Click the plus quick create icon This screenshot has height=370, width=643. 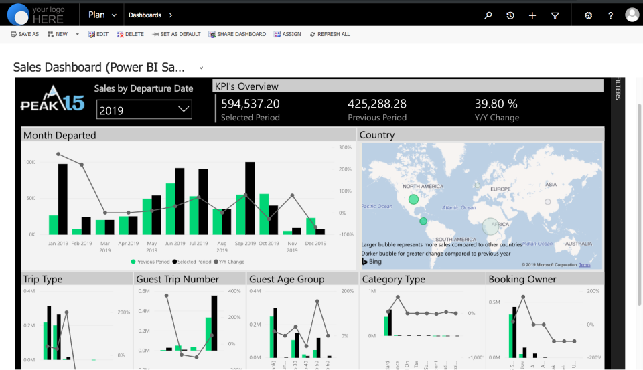[x=532, y=15]
